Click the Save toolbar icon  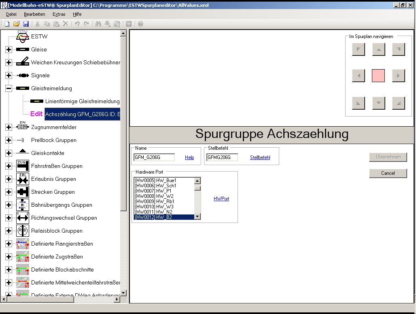pos(26,24)
